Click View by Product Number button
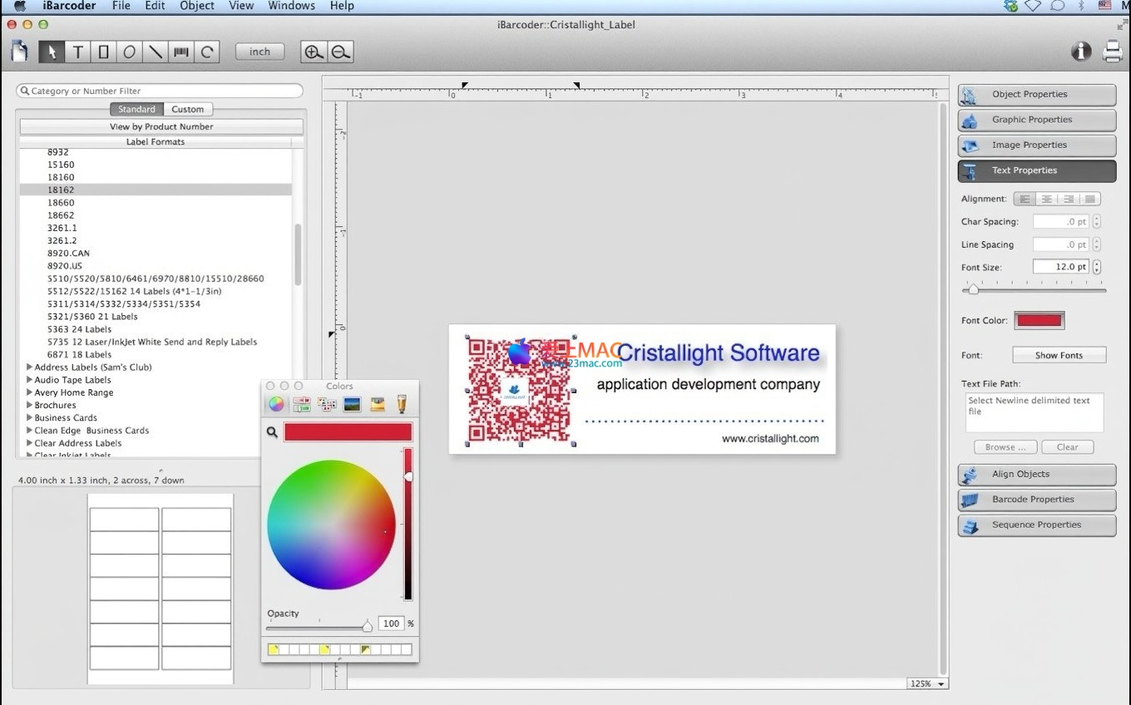This screenshot has width=1131, height=705. pos(161,126)
